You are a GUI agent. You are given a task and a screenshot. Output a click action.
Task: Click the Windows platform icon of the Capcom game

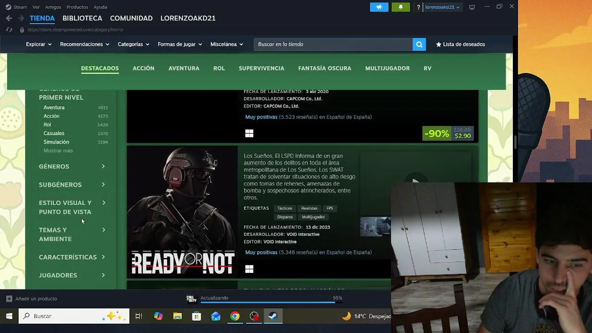249,134
